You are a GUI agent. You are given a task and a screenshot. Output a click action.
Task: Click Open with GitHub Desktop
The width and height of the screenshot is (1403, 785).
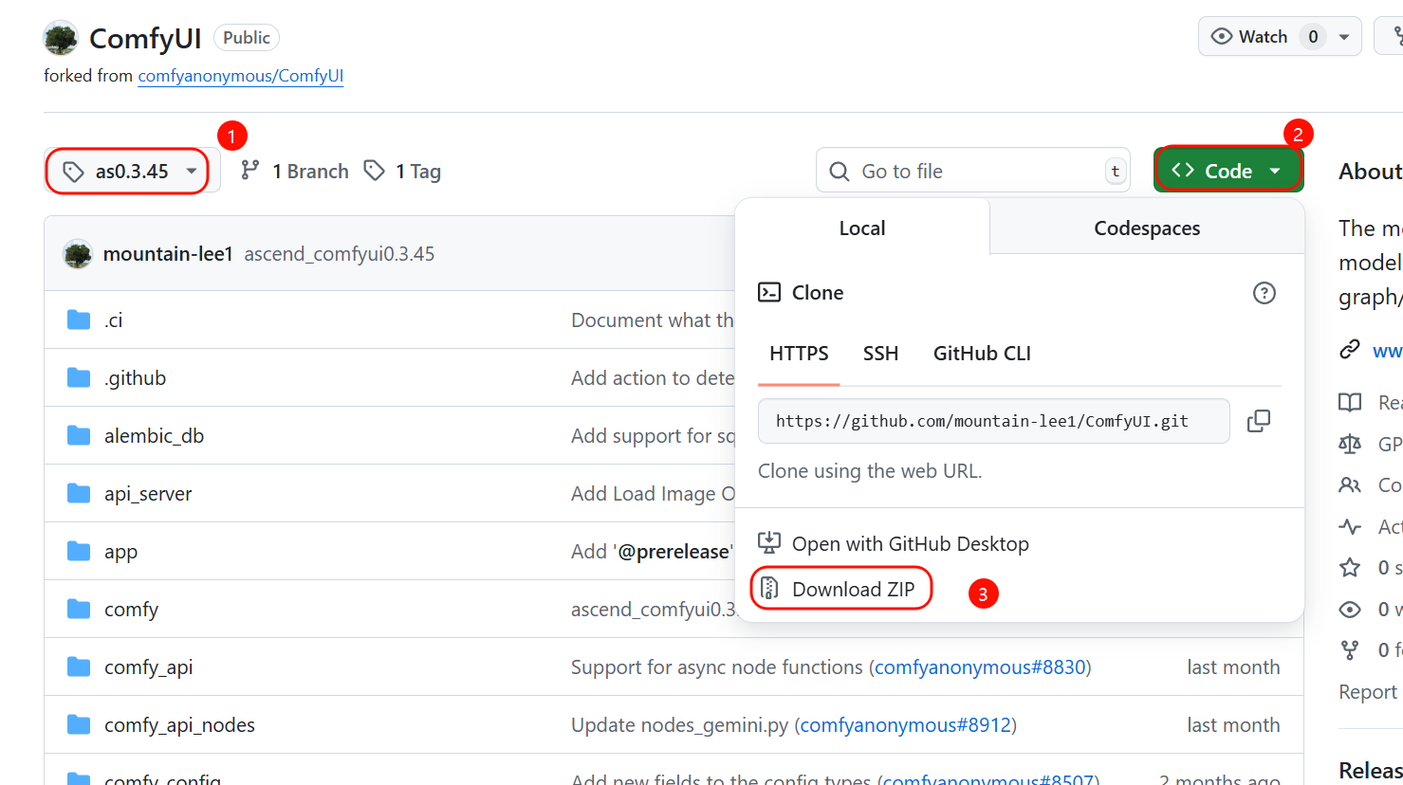[x=909, y=544]
